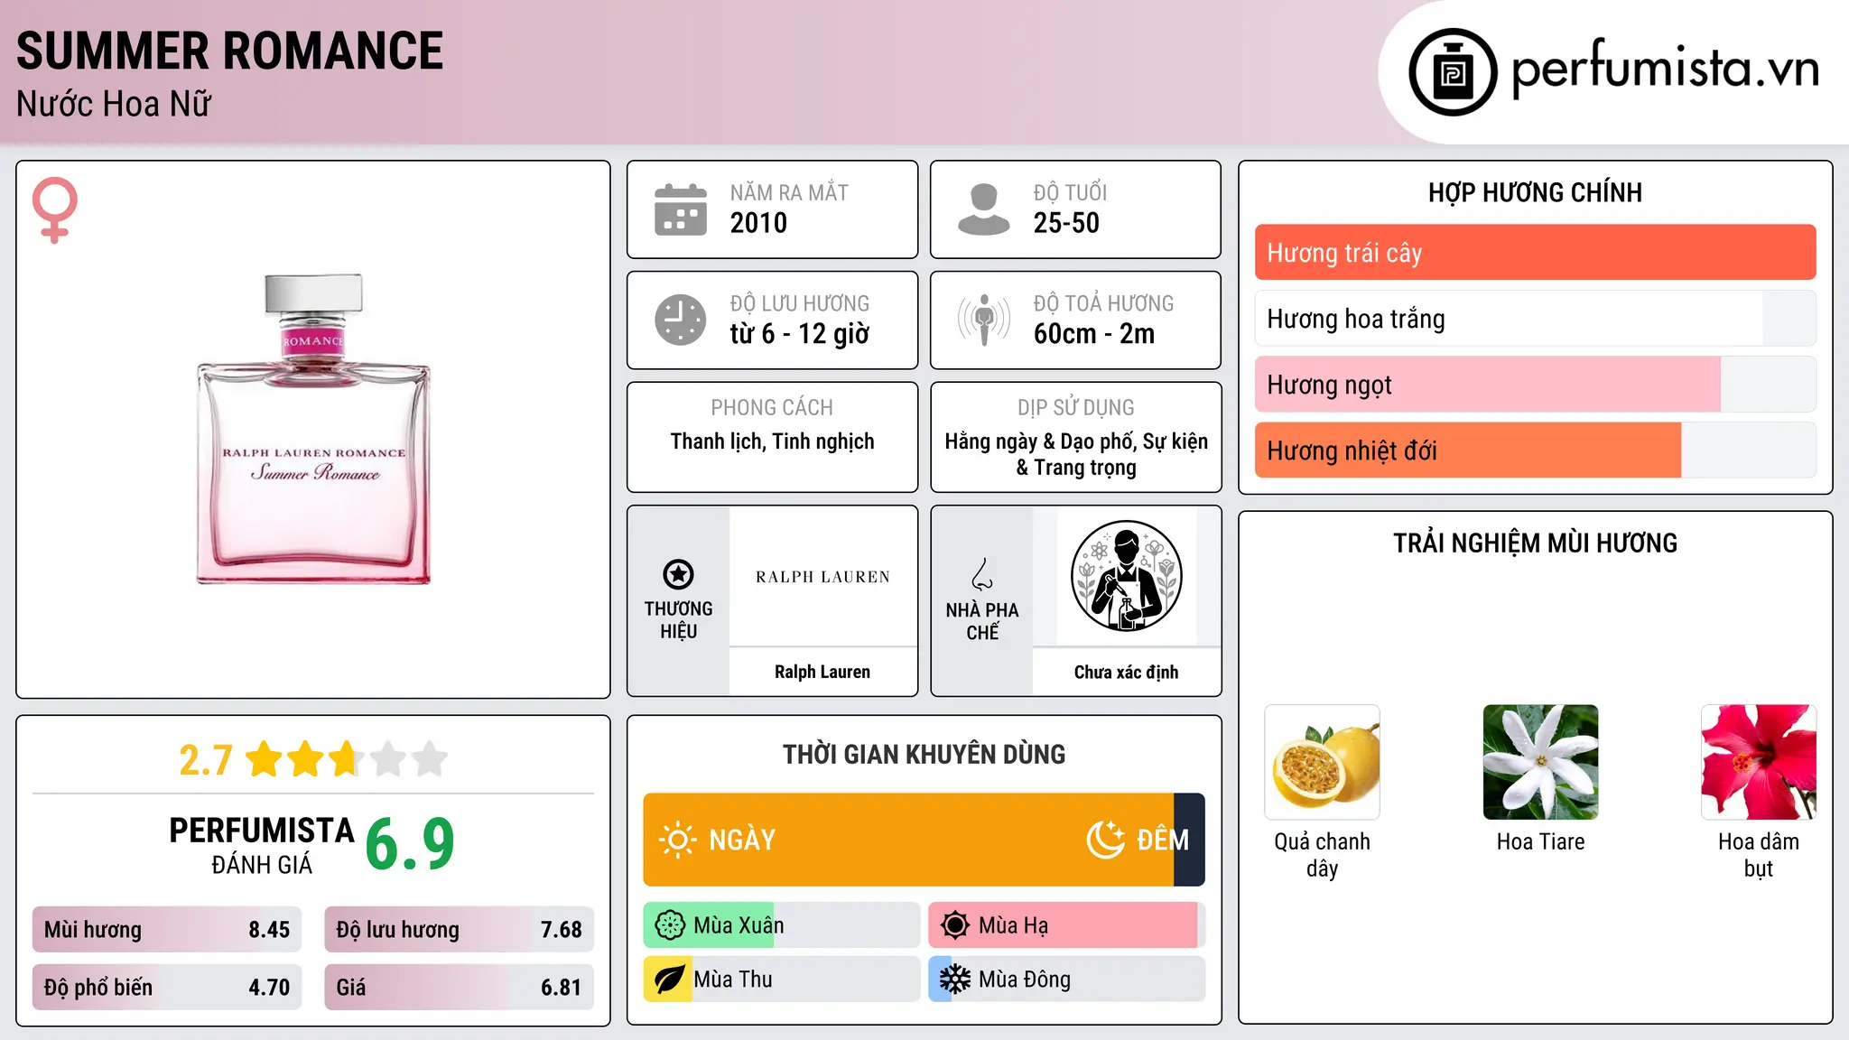This screenshot has height=1040, width=1849.
Task: Click the longevity value từ 6 - 12 giờ
Action: coord(799,334)
